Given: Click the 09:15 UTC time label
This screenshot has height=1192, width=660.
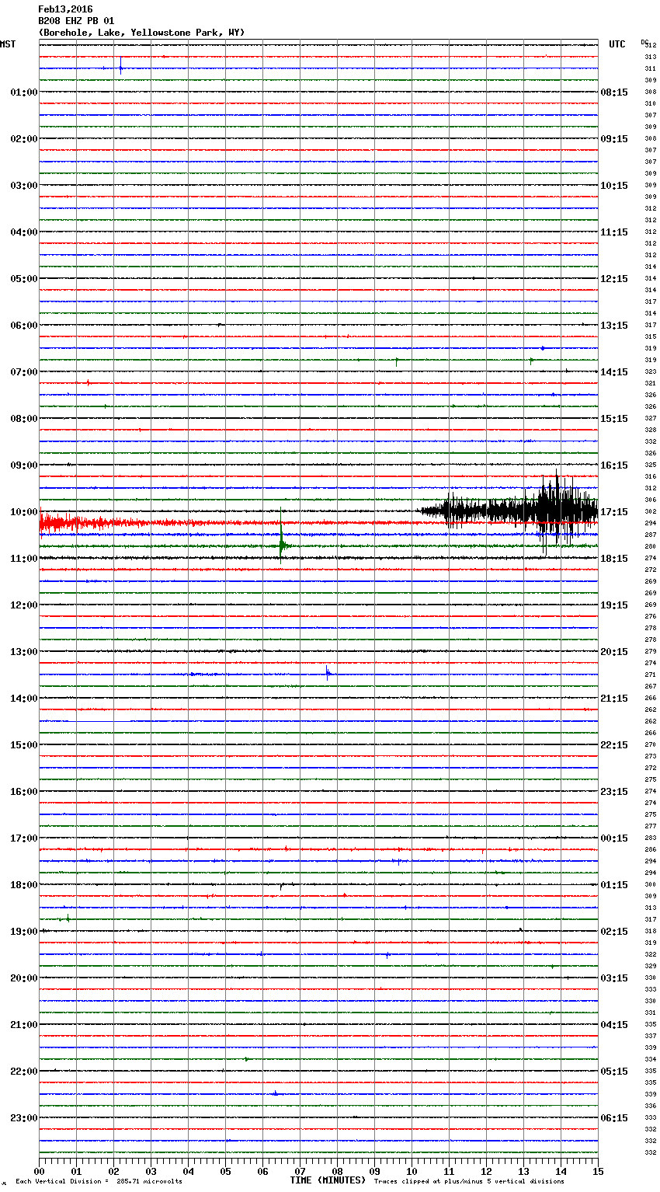Looking at the screenshot, I should [x=614, y=139].
